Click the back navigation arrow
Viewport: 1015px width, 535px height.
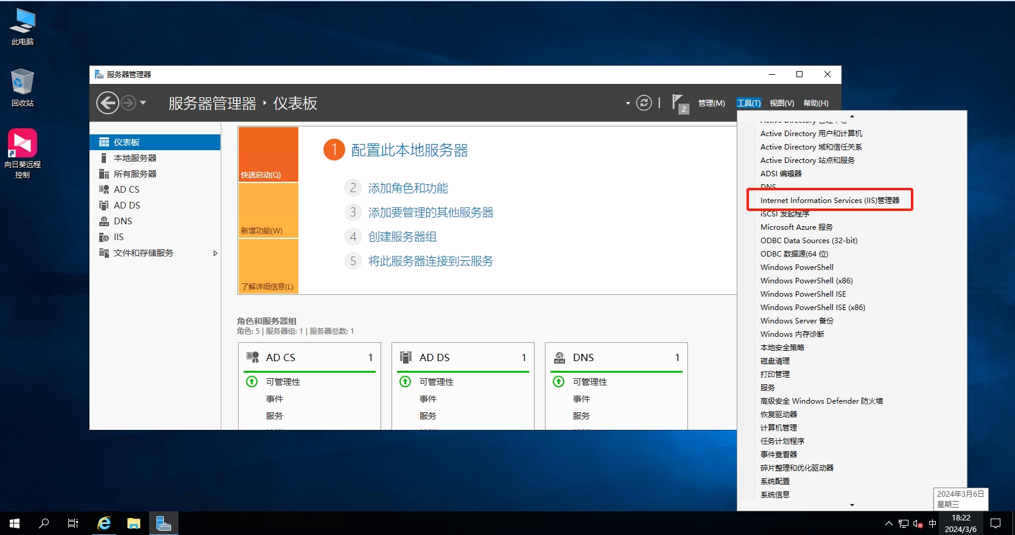tap(108, 103)
